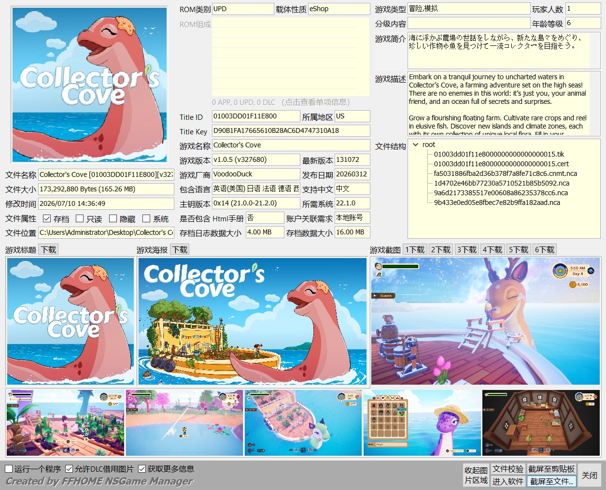Click the 文件大小 173,292,880 Bytes field
Viewport: 606px width, 490px height.
106,189
